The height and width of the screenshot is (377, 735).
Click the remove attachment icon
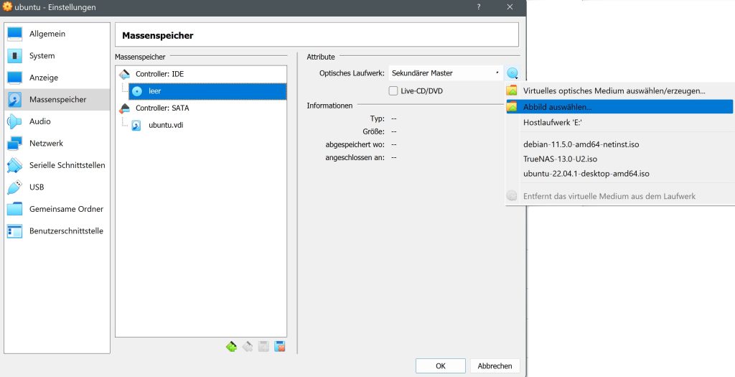pos(280,347)
